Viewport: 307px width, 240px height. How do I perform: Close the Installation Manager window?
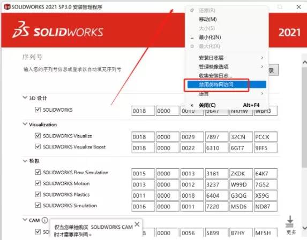299,7
